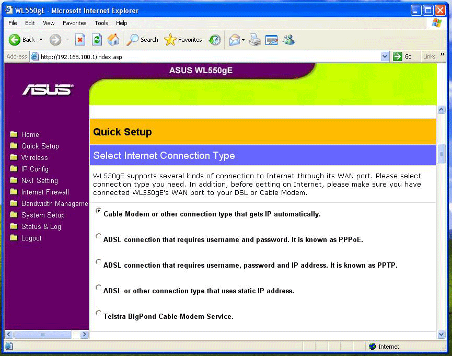Open the Edit menu
The height and width of the screenshot is (356, 452).
[30, 23]
